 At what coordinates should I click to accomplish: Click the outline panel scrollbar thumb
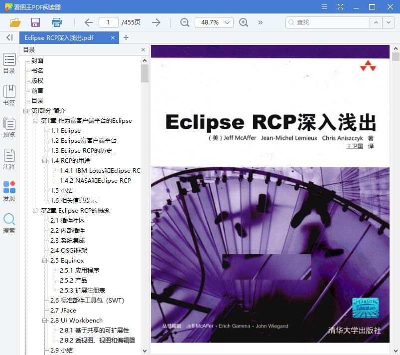tap(144, 73)
